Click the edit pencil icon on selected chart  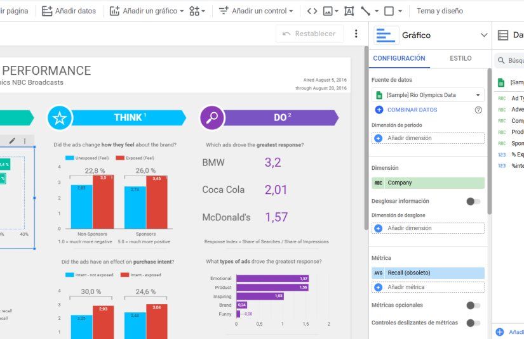(12, 141)
